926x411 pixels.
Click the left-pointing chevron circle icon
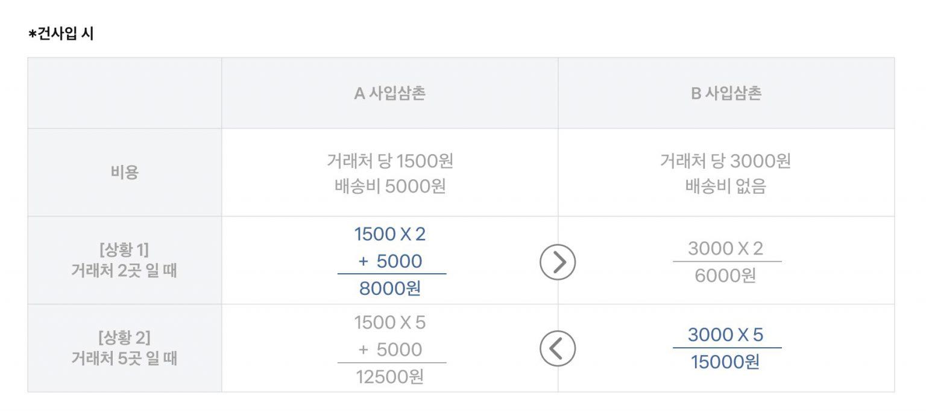pyautogui.click(x=557, y=349)
